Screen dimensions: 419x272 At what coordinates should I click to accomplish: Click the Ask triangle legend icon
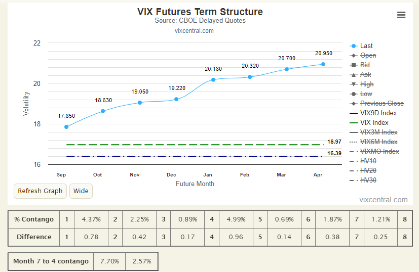(354, 75)
